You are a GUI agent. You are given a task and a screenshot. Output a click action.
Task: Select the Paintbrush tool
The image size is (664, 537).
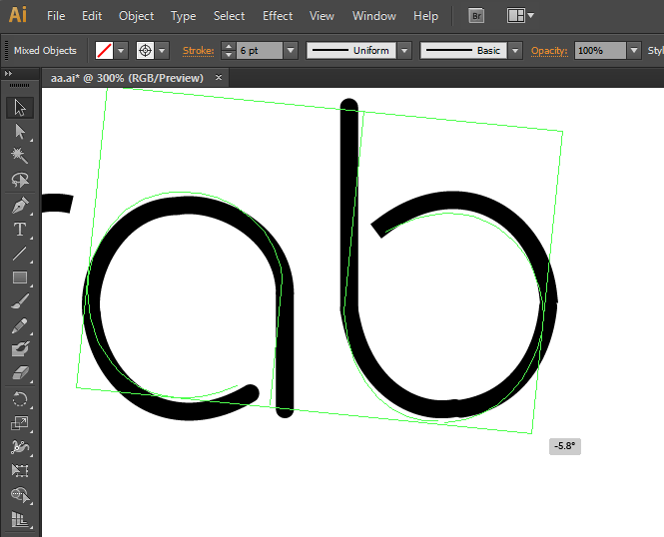(20, 301)
